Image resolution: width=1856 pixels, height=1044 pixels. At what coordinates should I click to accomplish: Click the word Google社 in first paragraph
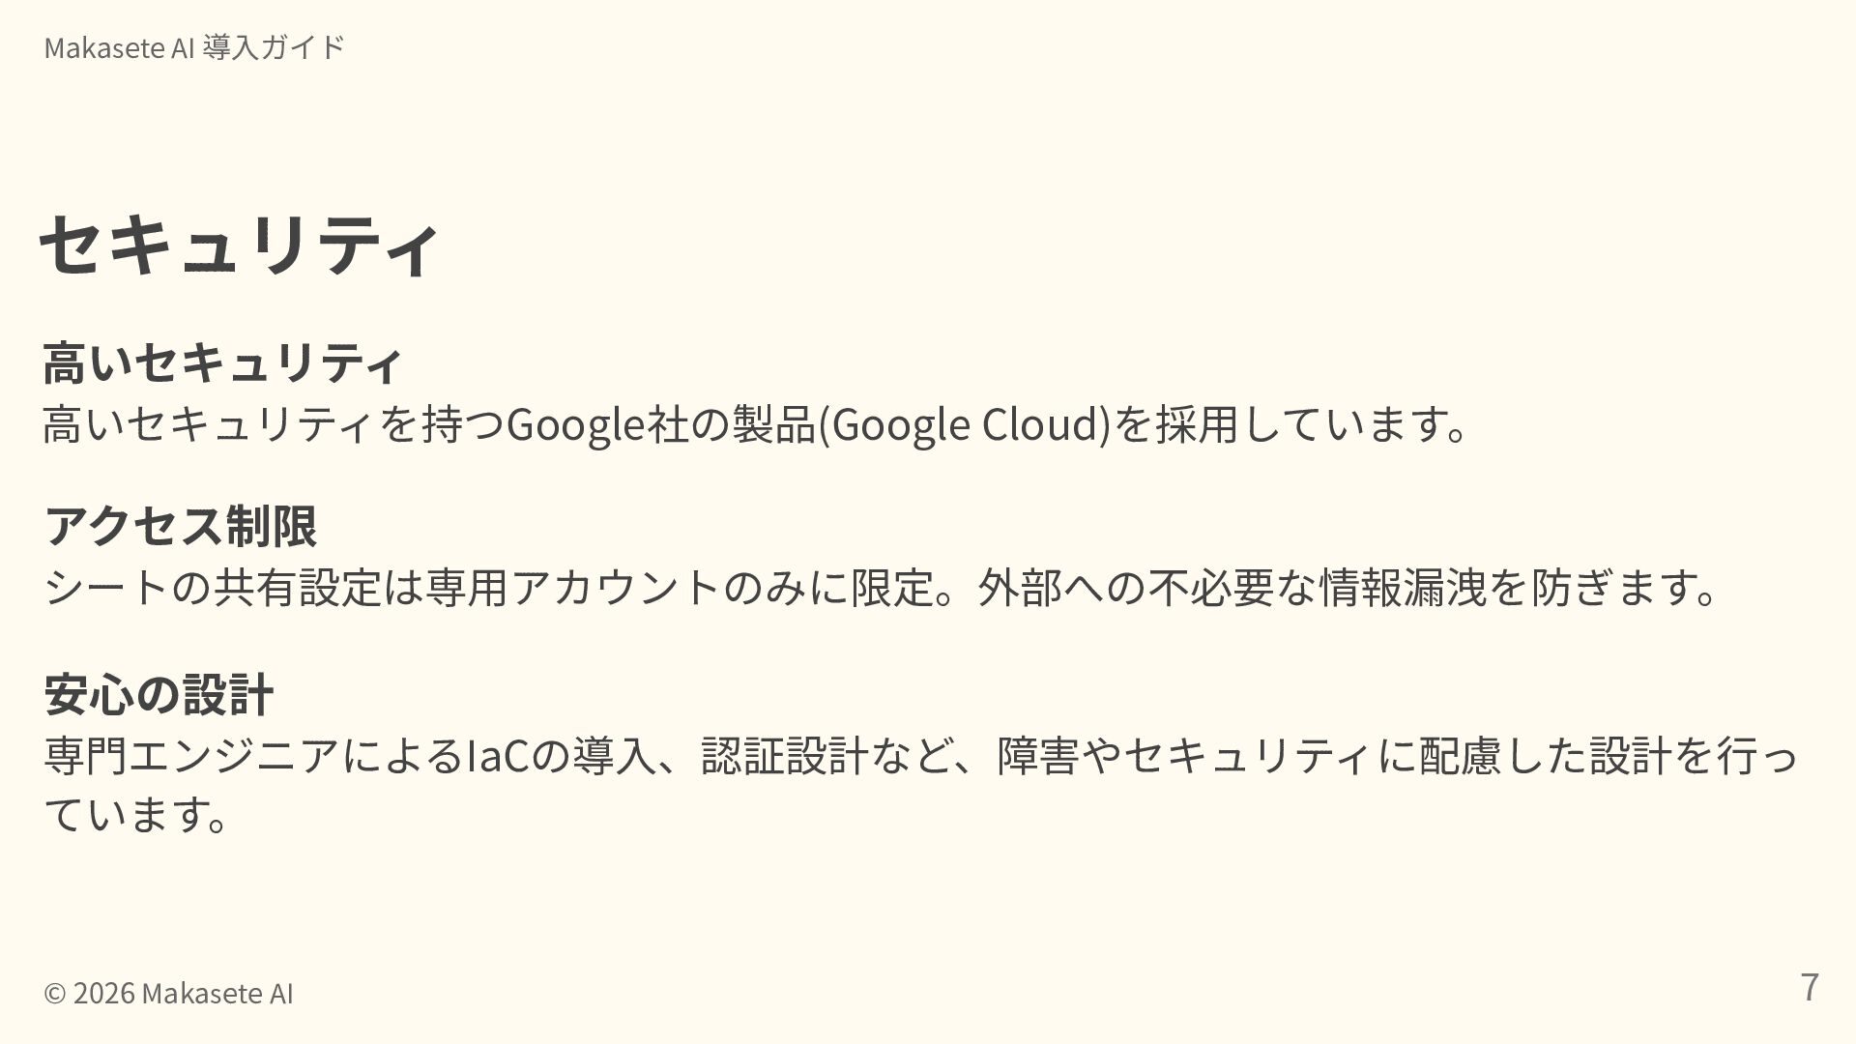pos(597,423)
